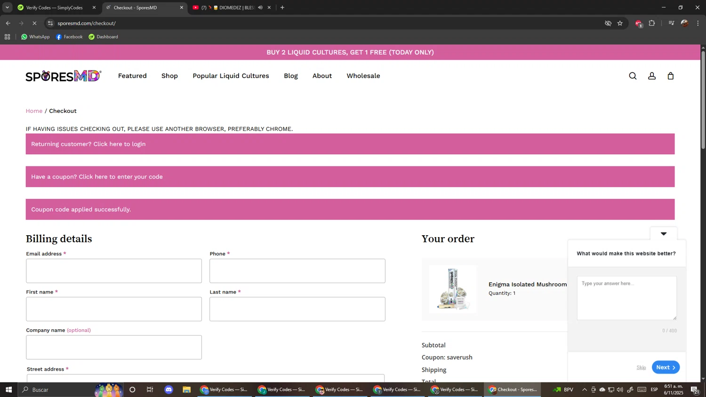Open the Shop menu
Viewport: 706px width, 397px height.
pos(169,76)
